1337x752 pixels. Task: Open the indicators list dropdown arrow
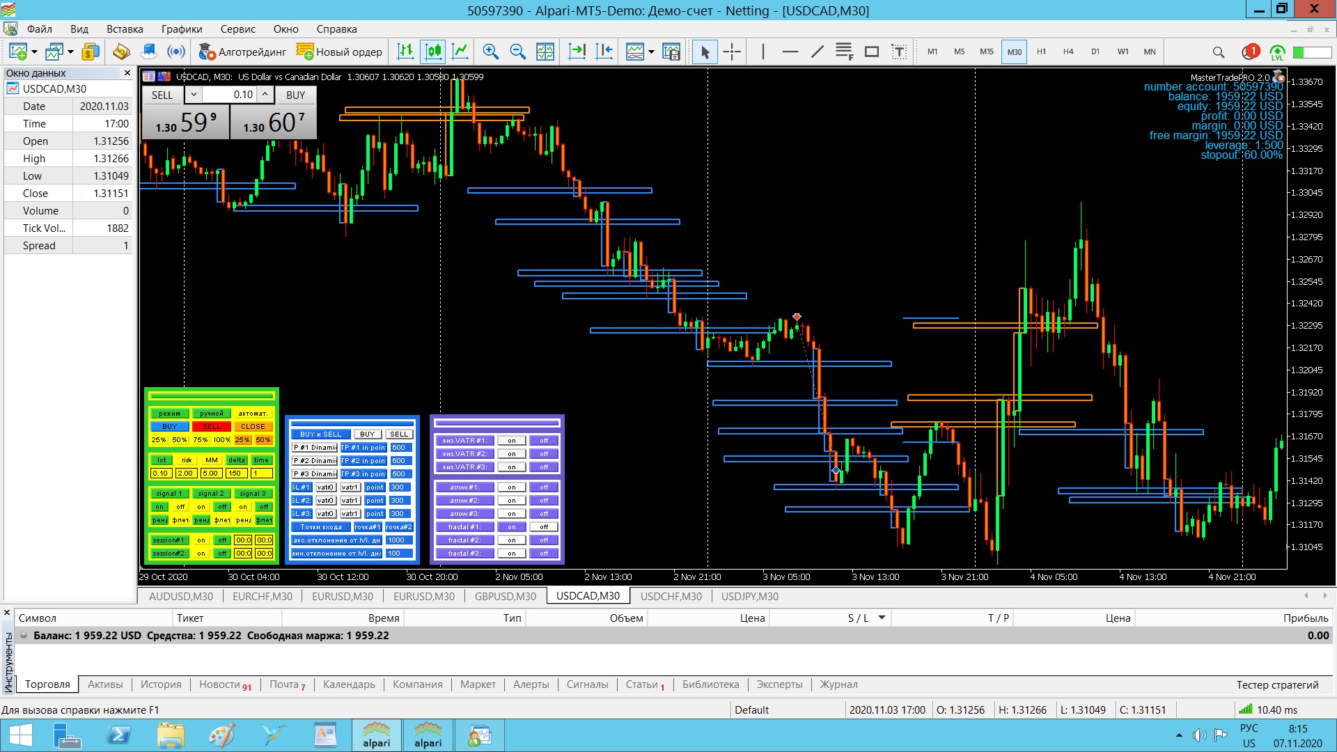click(651, 52)
